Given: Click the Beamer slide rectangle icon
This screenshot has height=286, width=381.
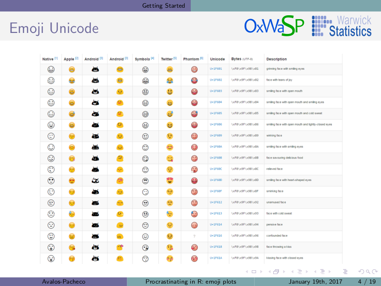Looking at the screenshot, I should tap(254, 272).
